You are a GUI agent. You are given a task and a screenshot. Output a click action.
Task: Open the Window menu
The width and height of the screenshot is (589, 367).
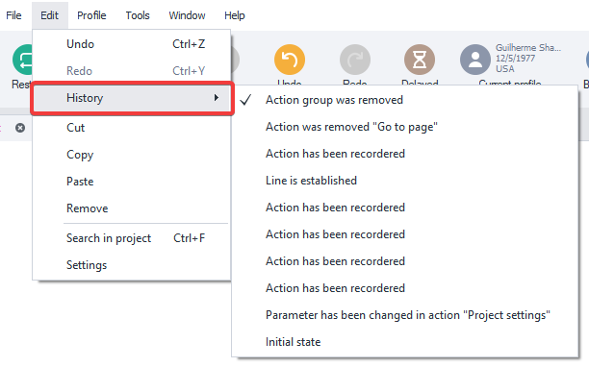pos(187,15)
